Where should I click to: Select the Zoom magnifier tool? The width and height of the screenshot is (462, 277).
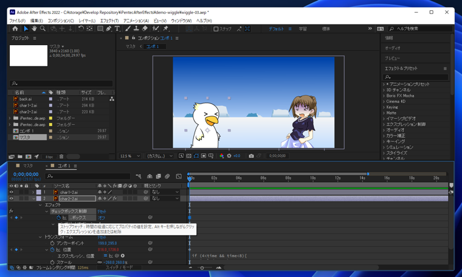click(43, 29)
